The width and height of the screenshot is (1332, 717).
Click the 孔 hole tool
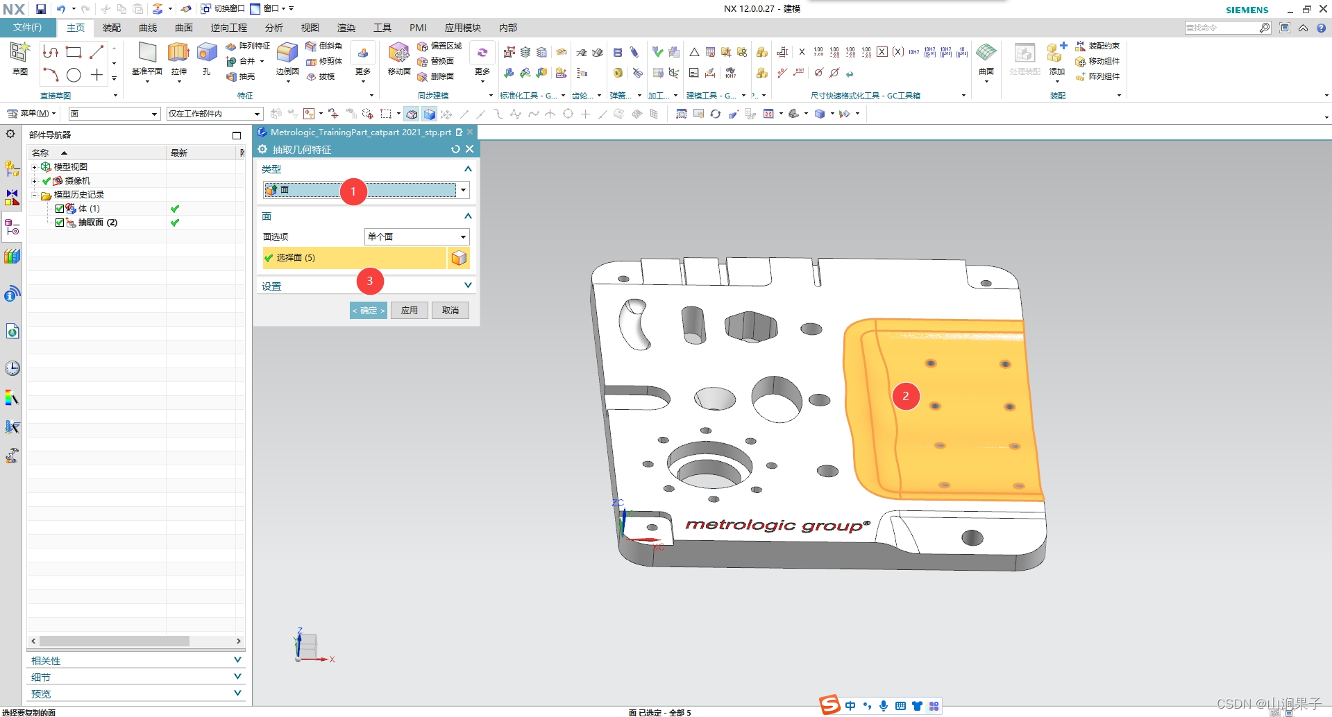pos(207,59)
